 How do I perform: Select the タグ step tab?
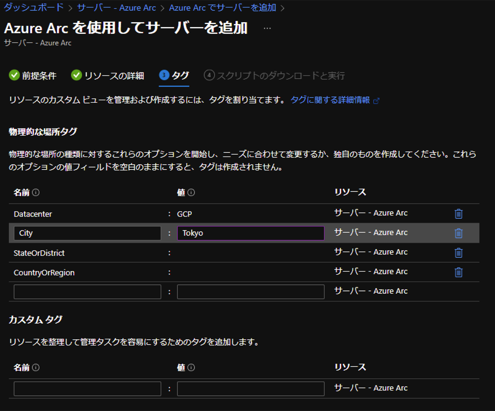coord(174,76)
